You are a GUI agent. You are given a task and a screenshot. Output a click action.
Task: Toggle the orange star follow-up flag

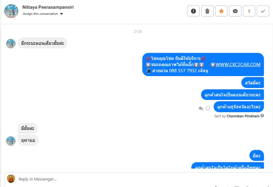(221, 11)
